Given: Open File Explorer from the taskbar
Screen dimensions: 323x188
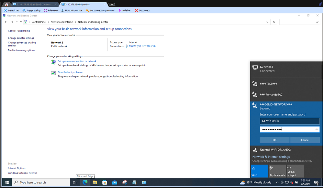Looking at the screenshot, I should point(95,183).
